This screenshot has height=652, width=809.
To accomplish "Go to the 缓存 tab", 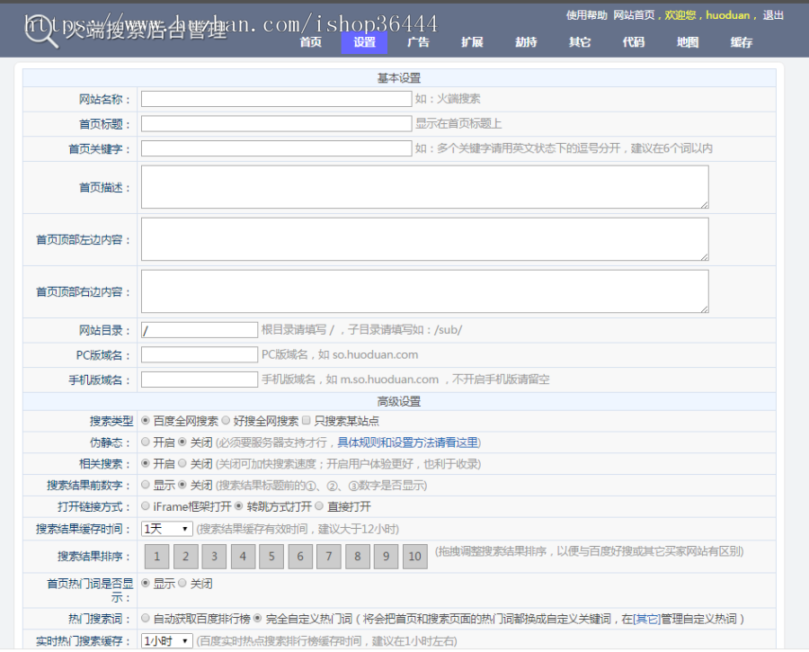I will click(741, 41).
